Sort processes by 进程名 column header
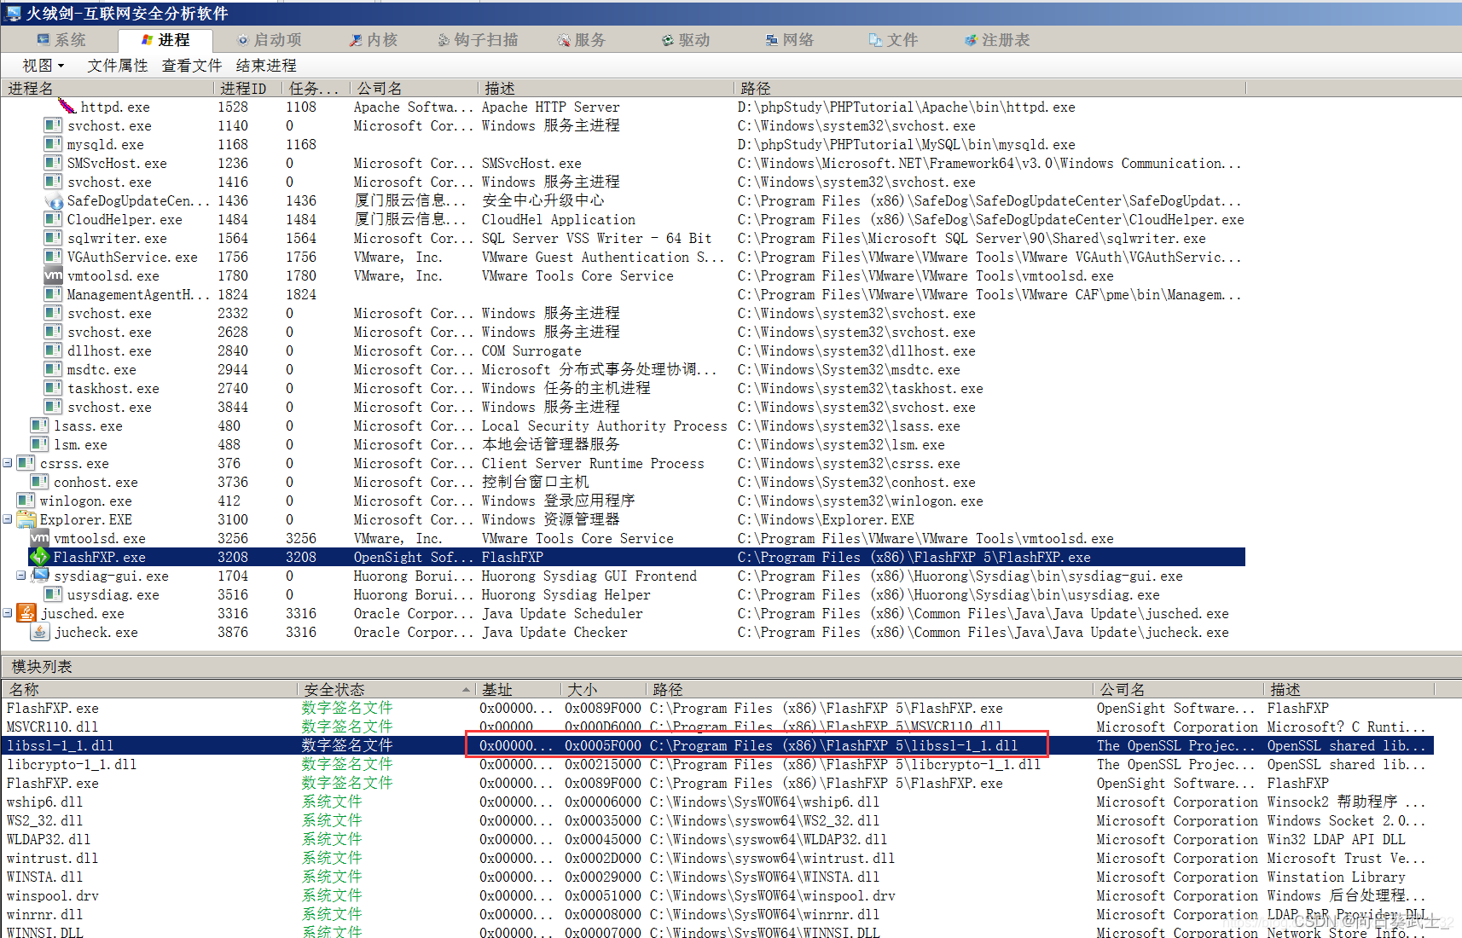1462x938 pixels. (x=107, y=89)
